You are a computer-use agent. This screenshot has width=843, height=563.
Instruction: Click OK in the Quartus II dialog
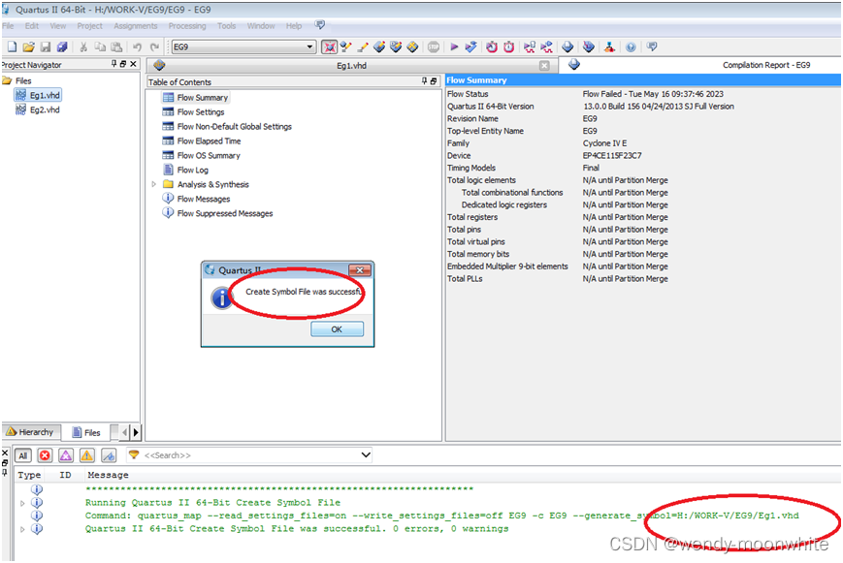coord(337,329)
